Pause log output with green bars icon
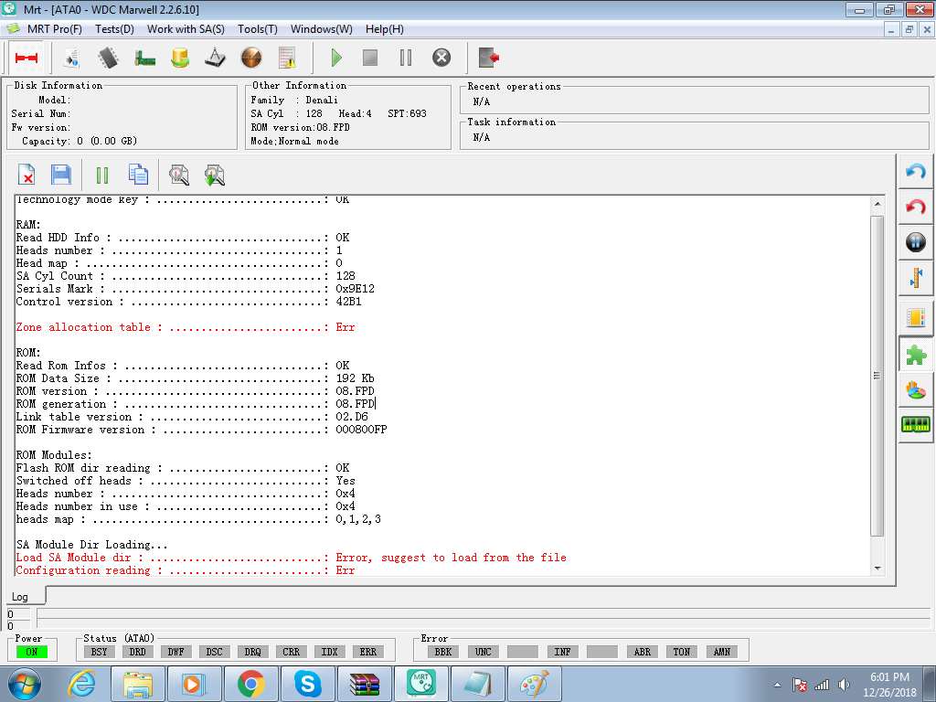The height and width of the screenshot is (702, 936). 102,175
